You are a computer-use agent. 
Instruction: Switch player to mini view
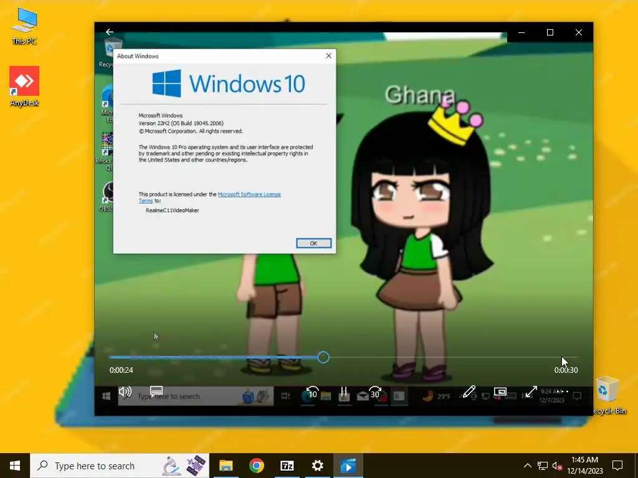[500, 391]
